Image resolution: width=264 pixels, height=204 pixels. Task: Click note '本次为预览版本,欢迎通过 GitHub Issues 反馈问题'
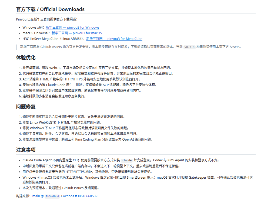pos(61,188)
